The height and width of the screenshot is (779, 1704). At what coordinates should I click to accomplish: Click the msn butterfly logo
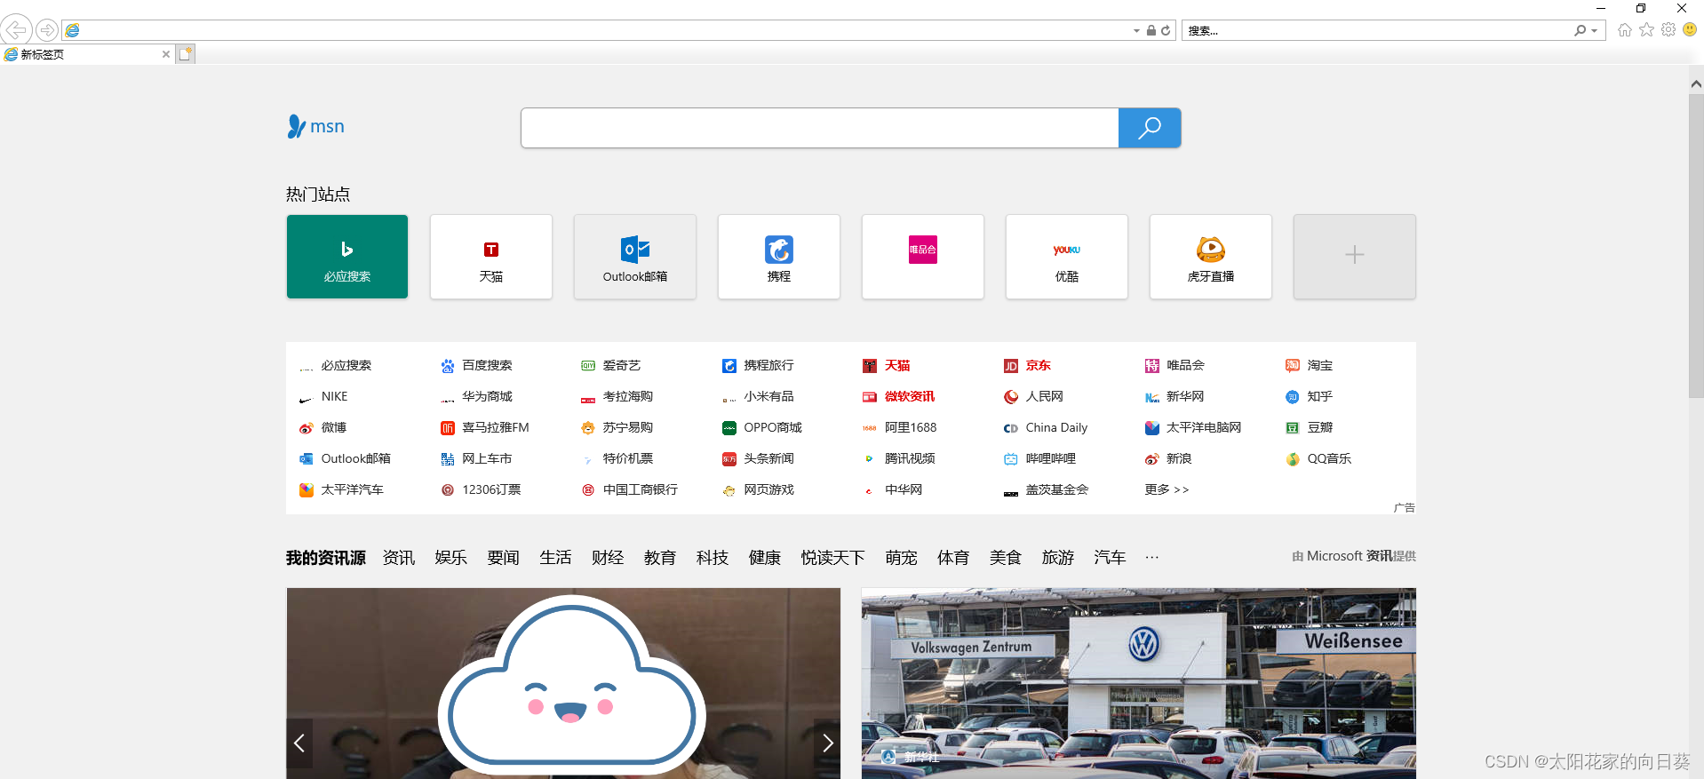[315, 126]
